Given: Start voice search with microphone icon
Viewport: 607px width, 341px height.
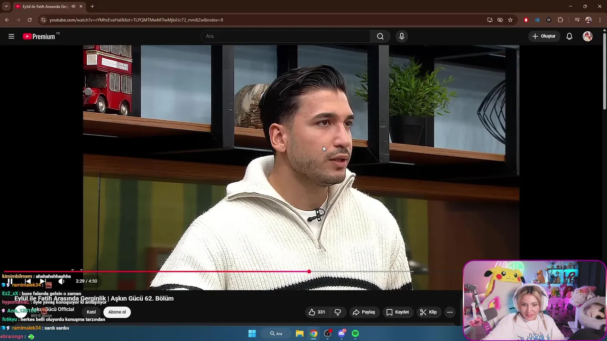Looking at the screenshot, I should [x=402, y=36].
